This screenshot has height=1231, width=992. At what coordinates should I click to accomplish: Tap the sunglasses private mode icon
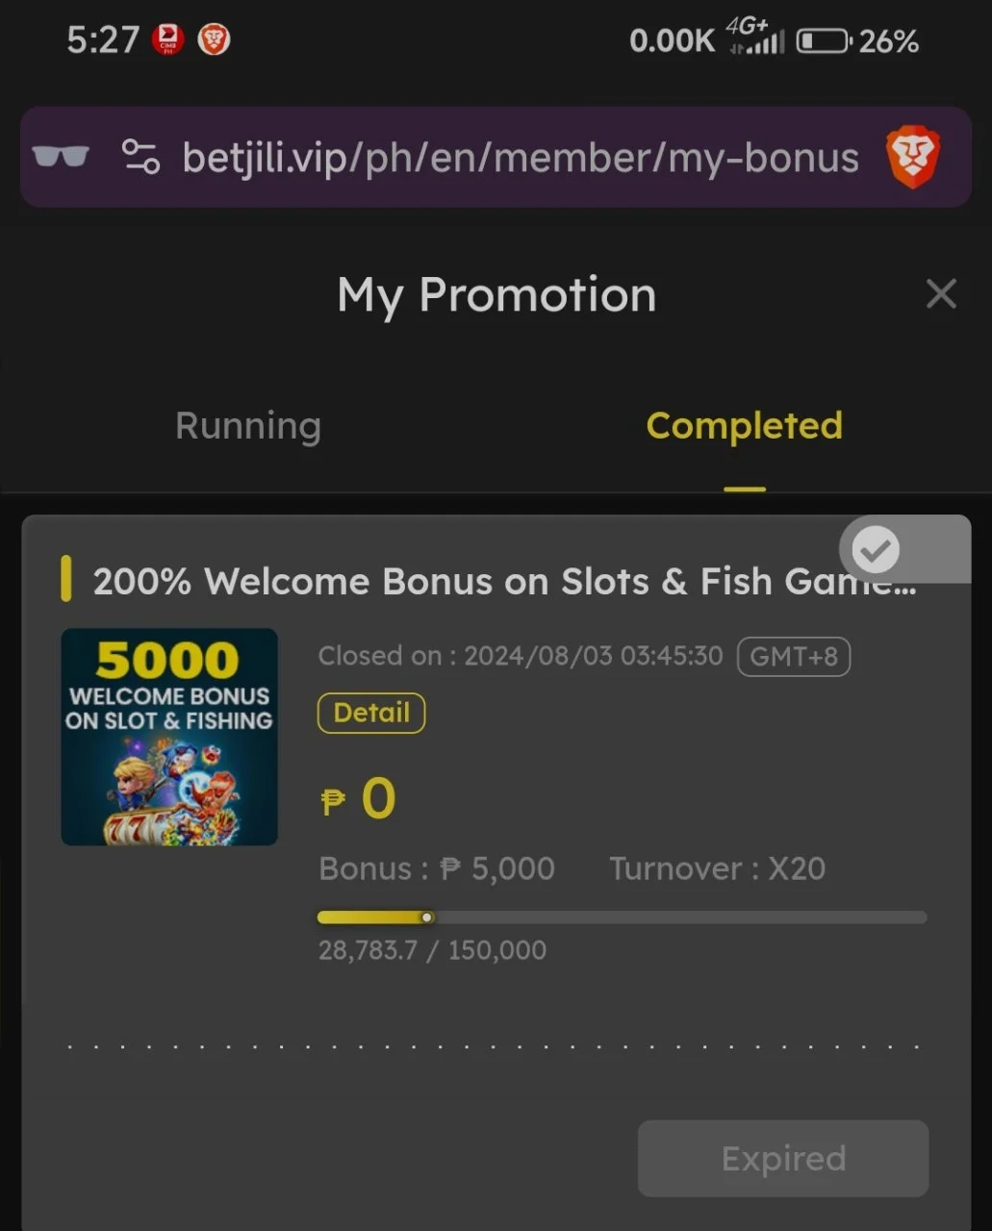coord(61,156)
